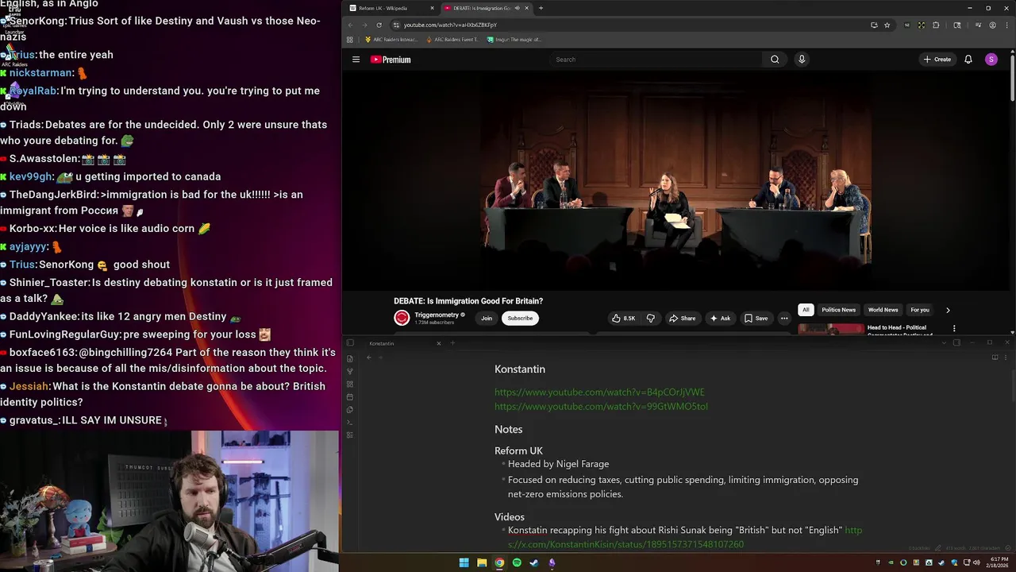The height and width of the screenshot is (572, 1016).
Task: Open Obsidian command palette ribbon icon
Action: [350, 422]
